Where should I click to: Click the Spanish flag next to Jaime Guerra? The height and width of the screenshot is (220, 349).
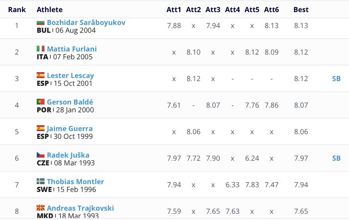click(41, 128)
